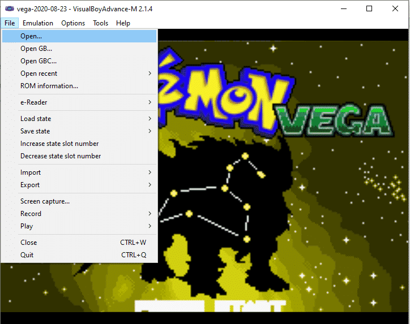Open the Options menu
Image resolution: width=410 pixels, height=324 pixels.
click(73, 23)
